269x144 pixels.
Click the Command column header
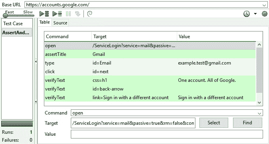(x=68, y=37)
